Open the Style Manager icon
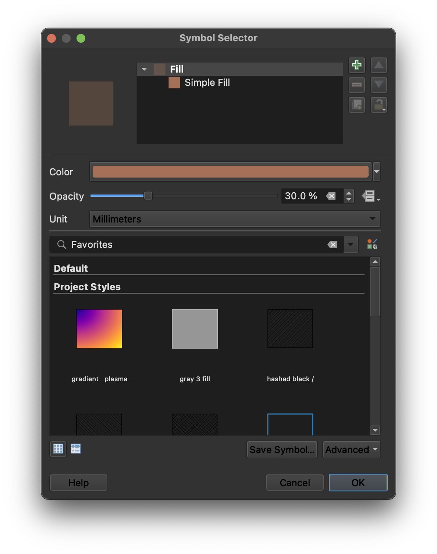The height and width of the screenshot is (554, 437). 372,244
